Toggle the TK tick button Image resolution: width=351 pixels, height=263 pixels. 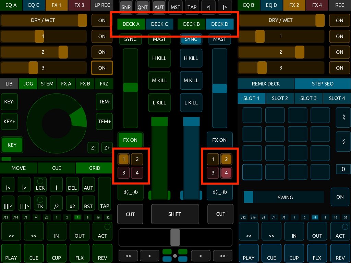click(40, 203)
